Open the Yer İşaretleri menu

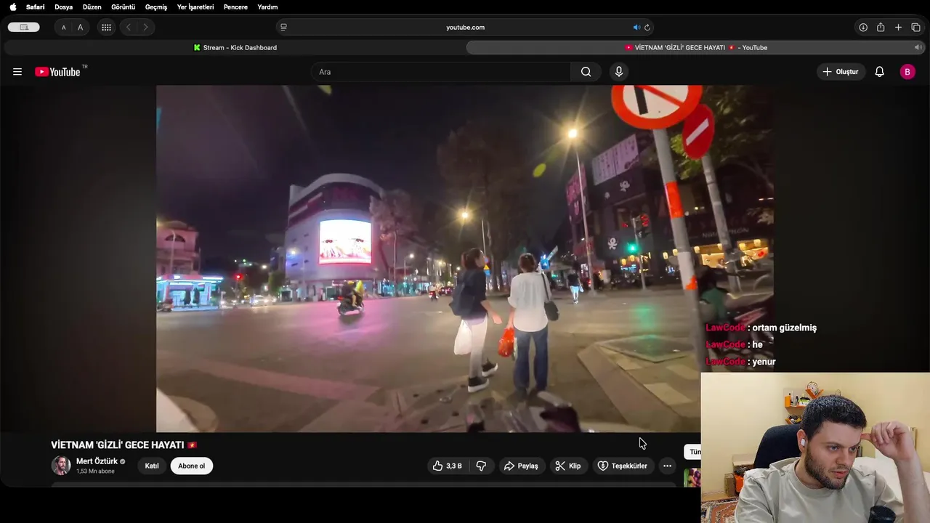pyautogui.click(x=195, y=7)
